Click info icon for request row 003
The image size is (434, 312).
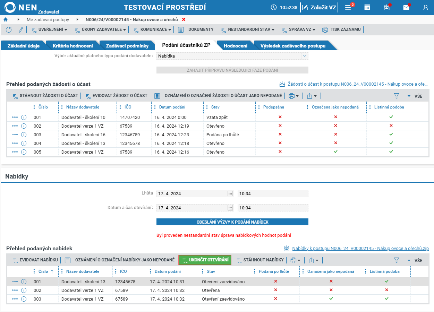[x=24, y=135]
